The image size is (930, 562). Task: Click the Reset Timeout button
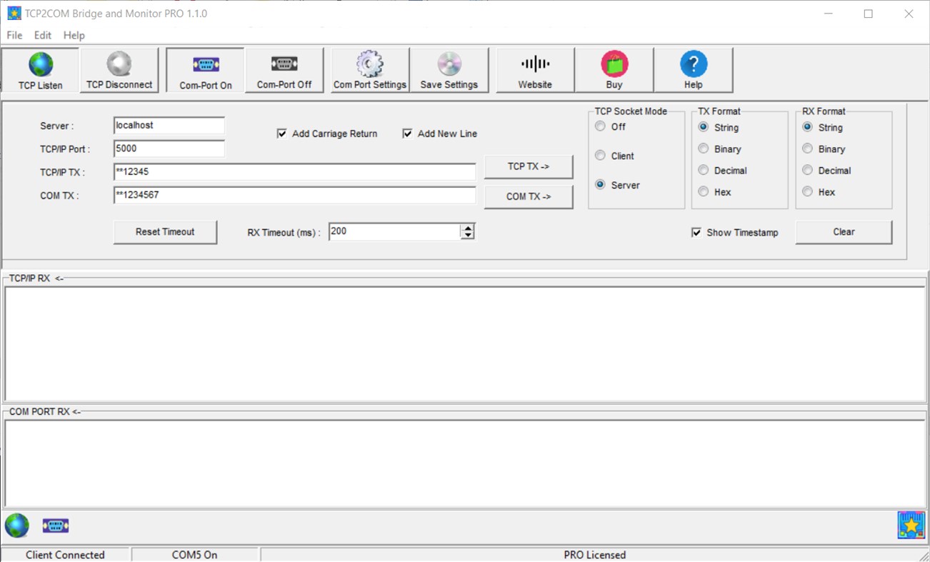tap(165, 232)
